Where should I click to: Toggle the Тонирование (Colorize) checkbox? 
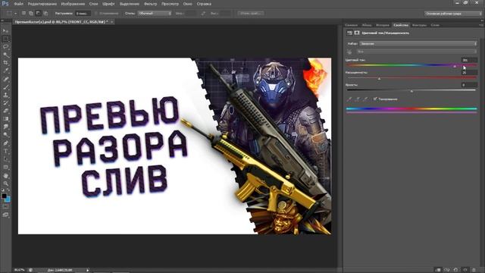click(375, 99)
